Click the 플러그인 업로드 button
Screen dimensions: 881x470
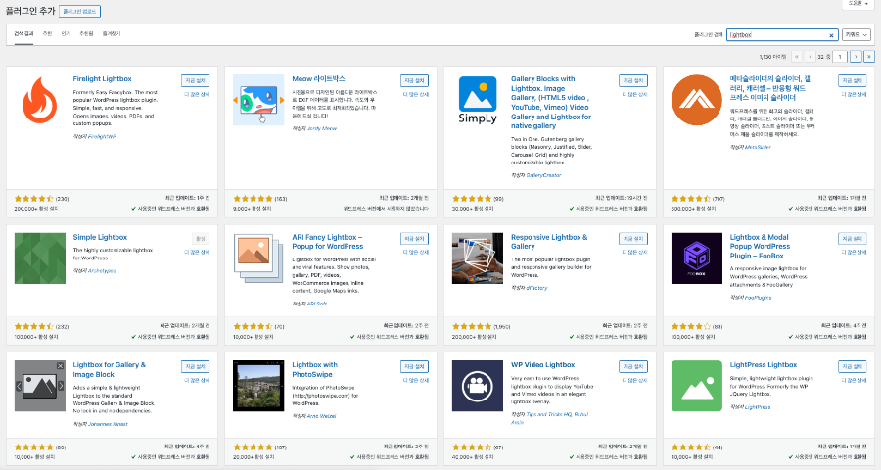click(80, 11)
